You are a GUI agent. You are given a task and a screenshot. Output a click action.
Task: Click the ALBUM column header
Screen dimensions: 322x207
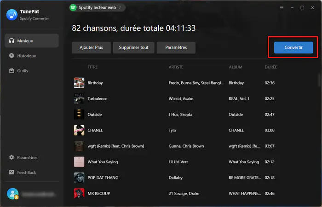236,67
